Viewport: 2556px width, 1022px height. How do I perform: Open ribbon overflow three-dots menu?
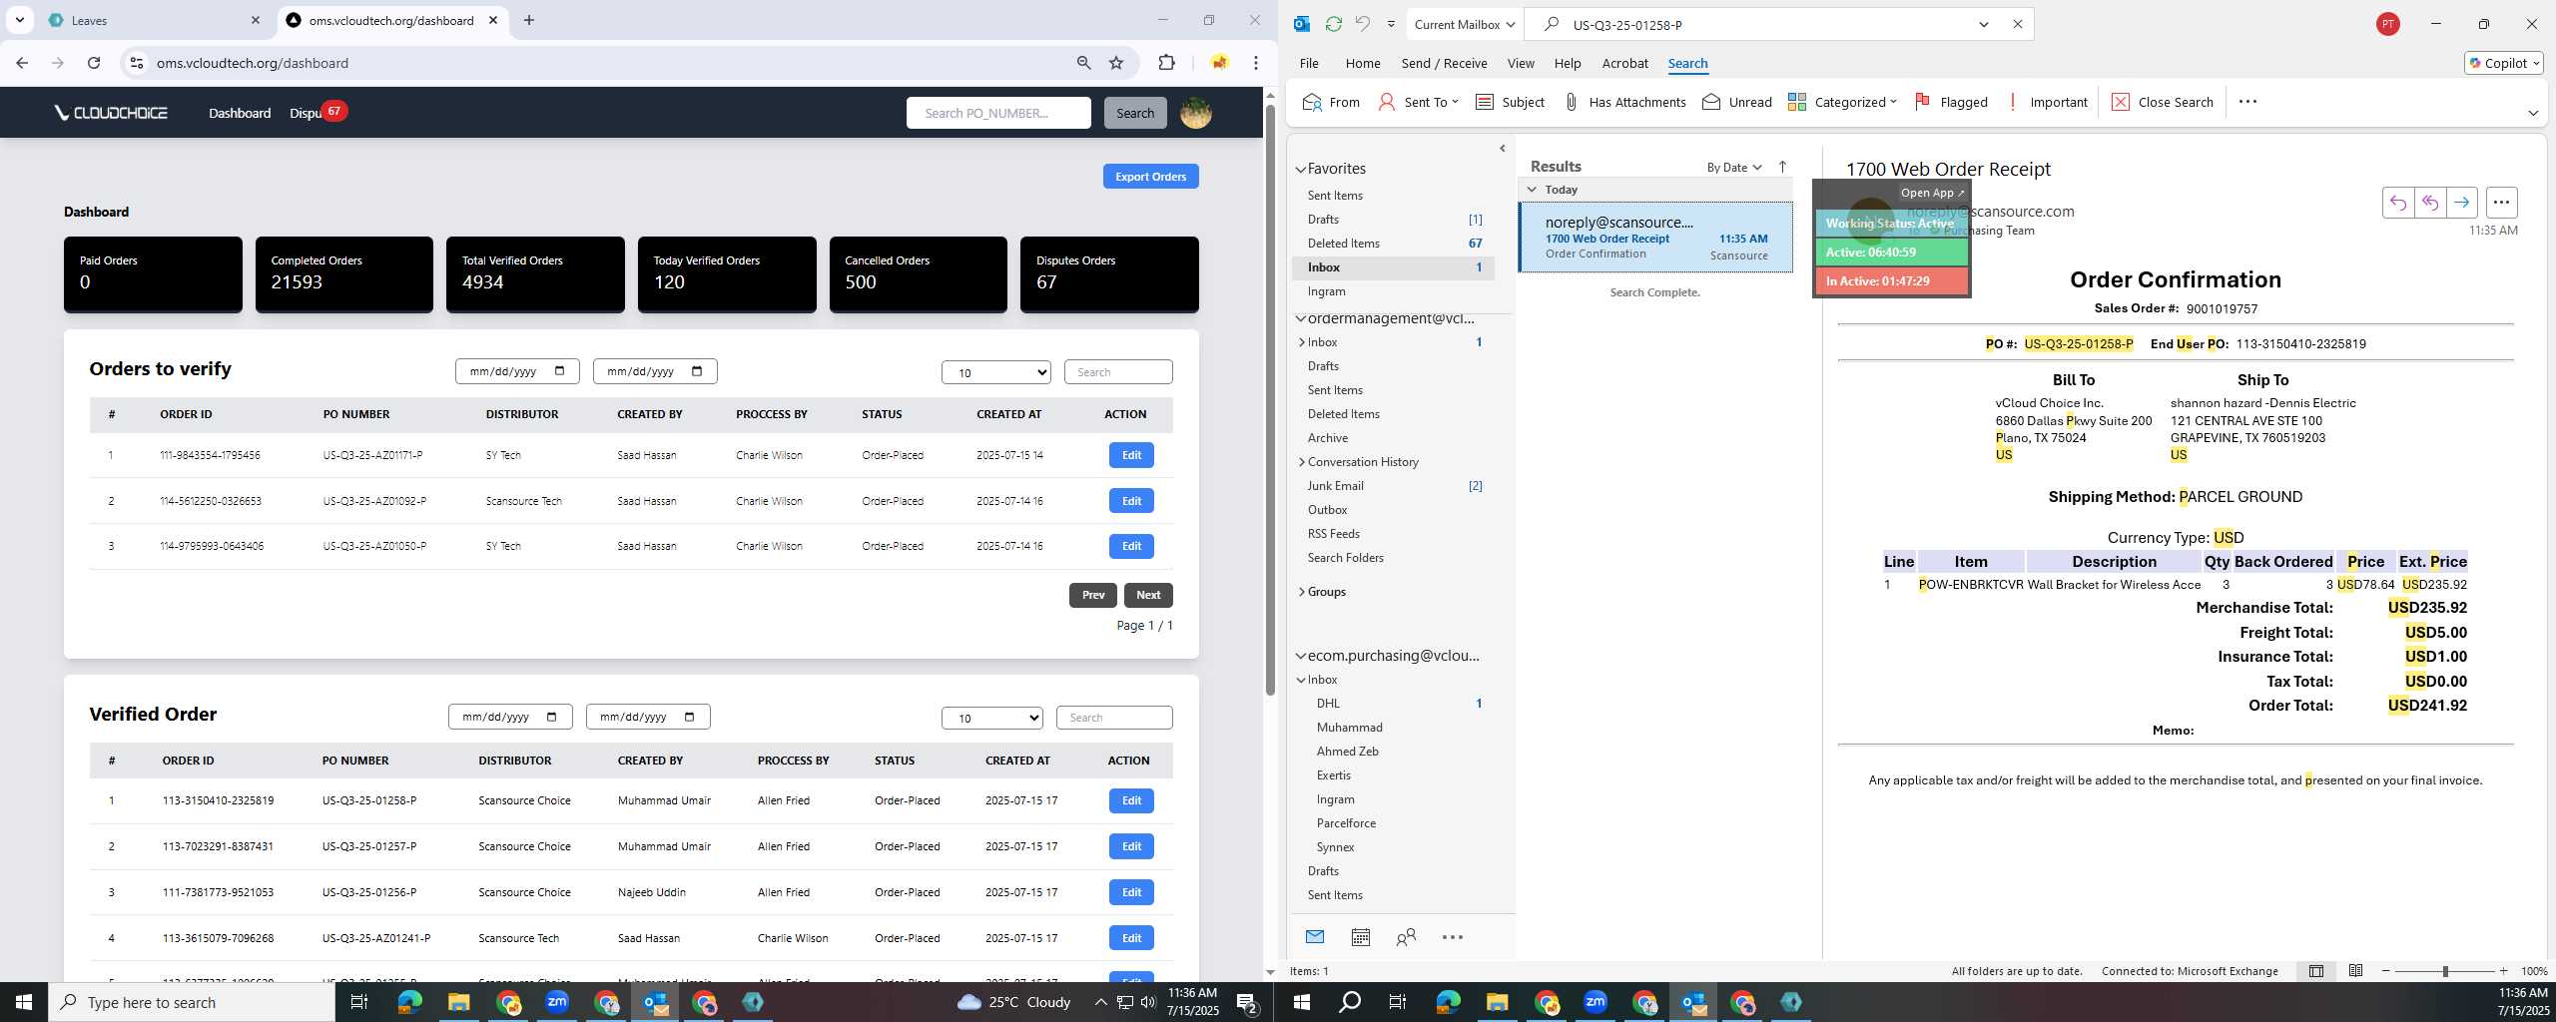point(2247,102)
